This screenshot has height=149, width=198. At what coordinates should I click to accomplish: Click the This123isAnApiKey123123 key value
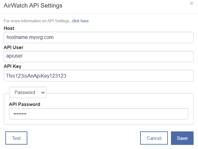point(36,76)
